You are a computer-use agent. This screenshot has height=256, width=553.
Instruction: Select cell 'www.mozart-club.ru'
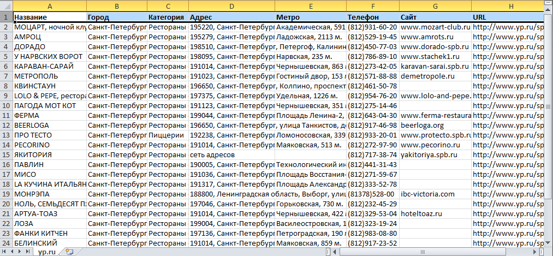point(435,27)
